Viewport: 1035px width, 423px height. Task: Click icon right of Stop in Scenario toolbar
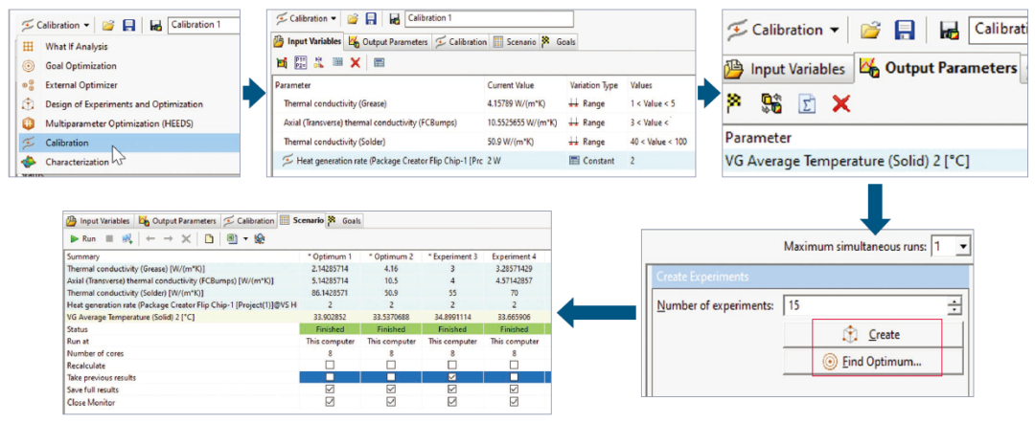pos(126,238)
